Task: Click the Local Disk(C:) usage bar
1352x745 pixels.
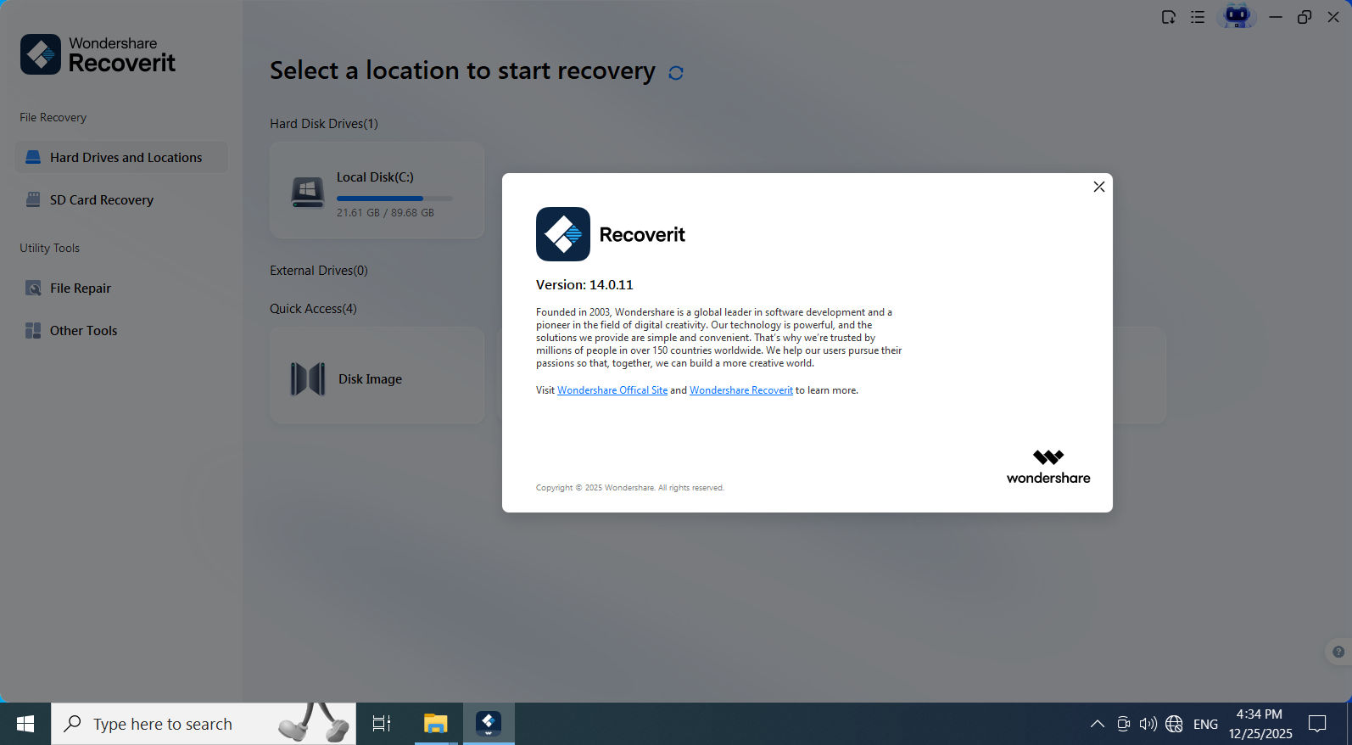Action: coord(394,199)
